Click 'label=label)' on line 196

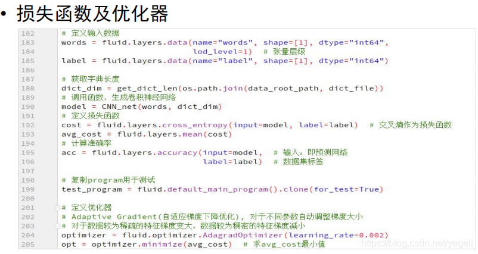coord(232,162)
